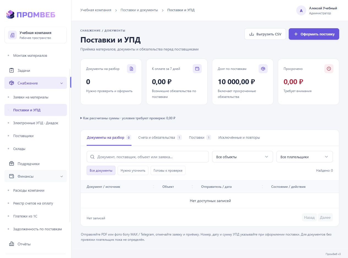
Task: Click the Назад pagination button
Action: coord(309,217)
